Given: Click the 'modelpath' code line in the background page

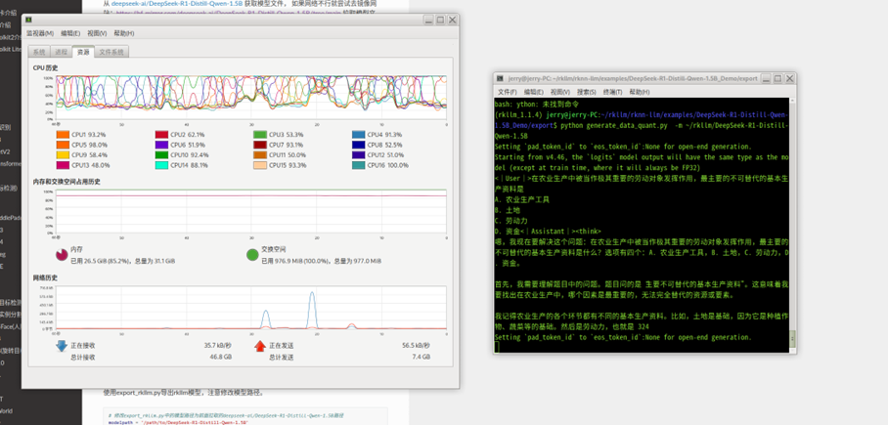Looking at the screenshot, I should click(x=178, y=422).
